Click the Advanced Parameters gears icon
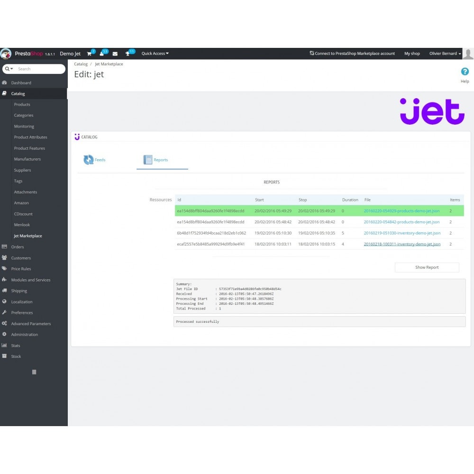The width and height of the screenshot is (474, 474). pos(5,323)
